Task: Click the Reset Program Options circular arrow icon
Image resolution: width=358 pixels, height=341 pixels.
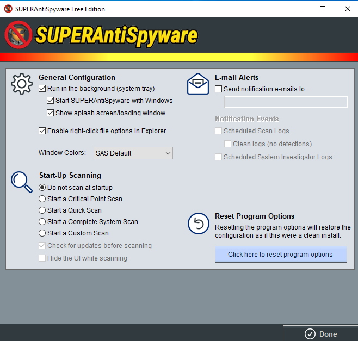Action: [199, 224]
